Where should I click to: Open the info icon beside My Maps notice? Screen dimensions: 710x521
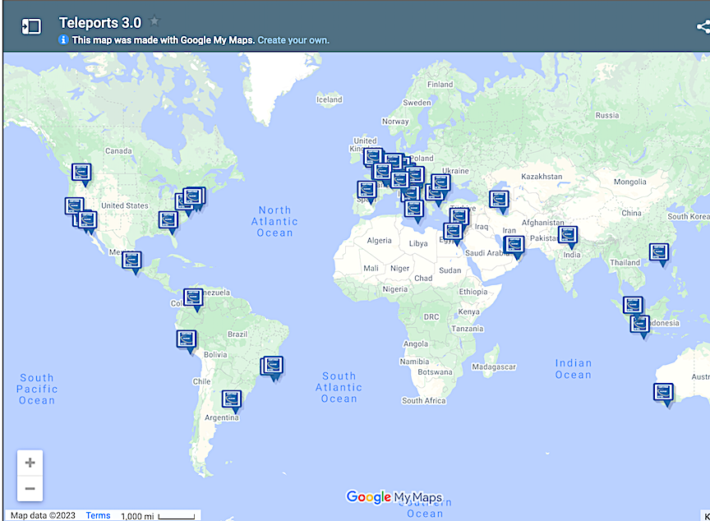click(x=63, y=39)
